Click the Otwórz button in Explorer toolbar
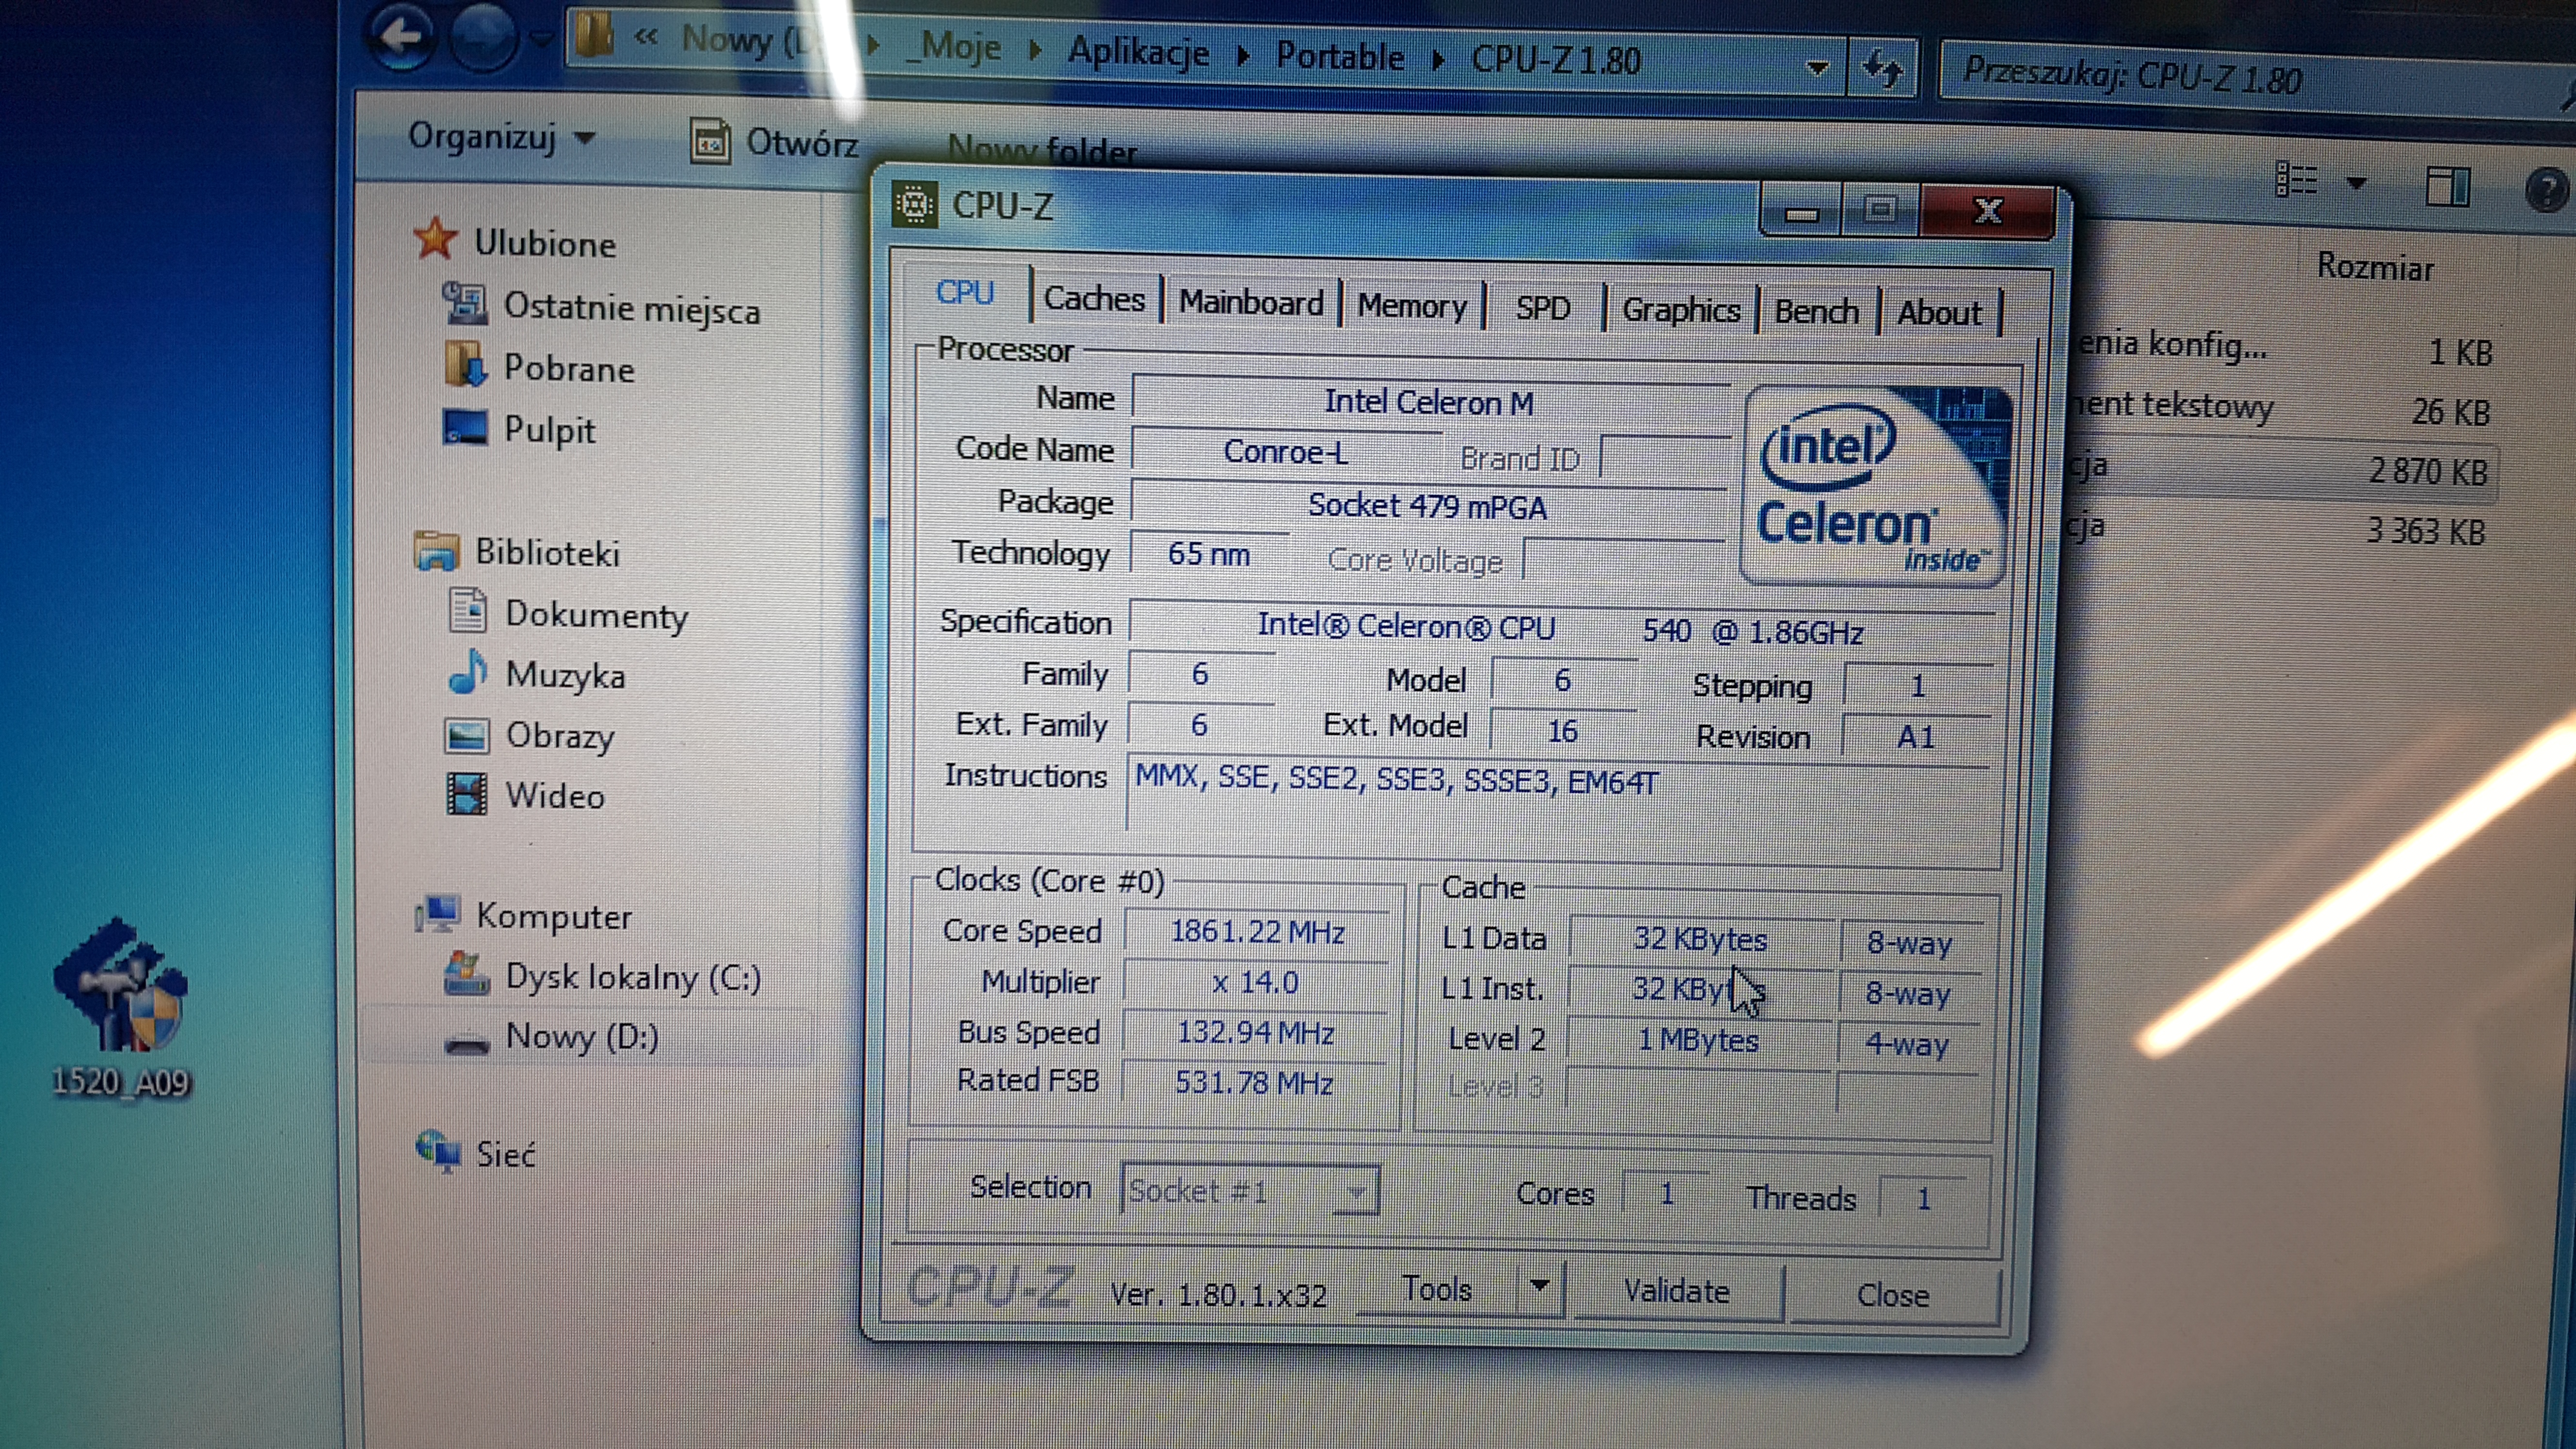Viewport: 2576px width, 1449px height. (775, 142)
